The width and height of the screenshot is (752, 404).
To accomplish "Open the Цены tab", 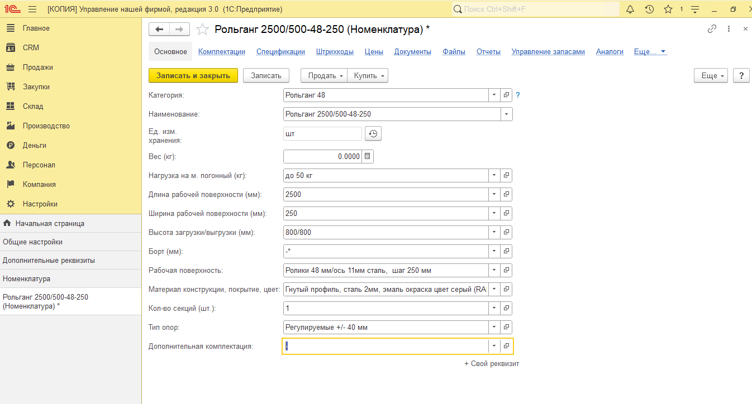I will (x=374, y=52).
